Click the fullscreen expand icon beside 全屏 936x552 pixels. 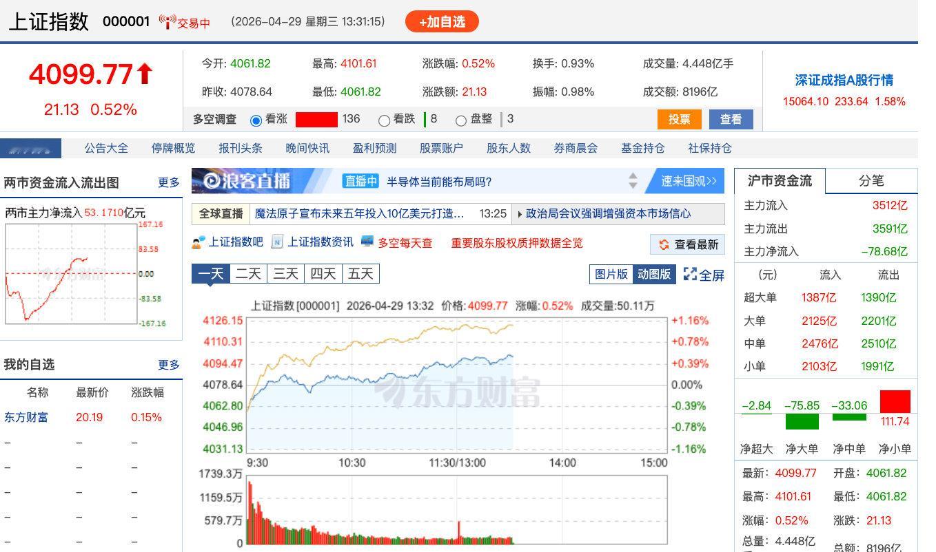(690, 275)
